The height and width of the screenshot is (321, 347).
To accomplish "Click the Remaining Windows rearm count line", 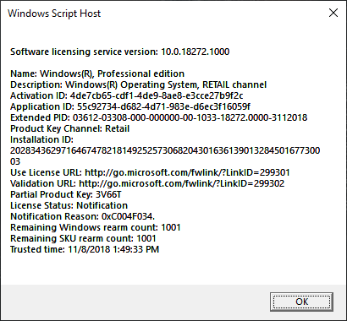I will tap(96, 227).
